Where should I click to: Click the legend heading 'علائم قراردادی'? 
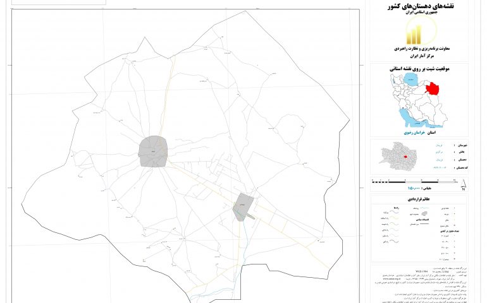coord(418,198)
